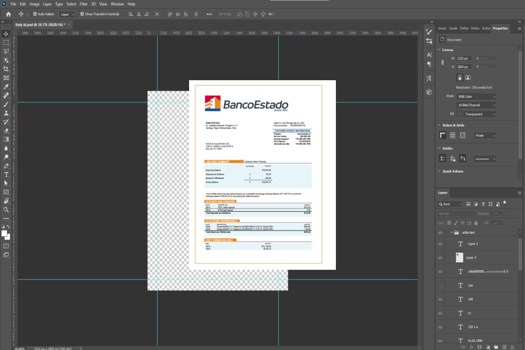Hide the Layer 2 text layer
Viewport: 525px width, 350px height.
tap(440, 244)
